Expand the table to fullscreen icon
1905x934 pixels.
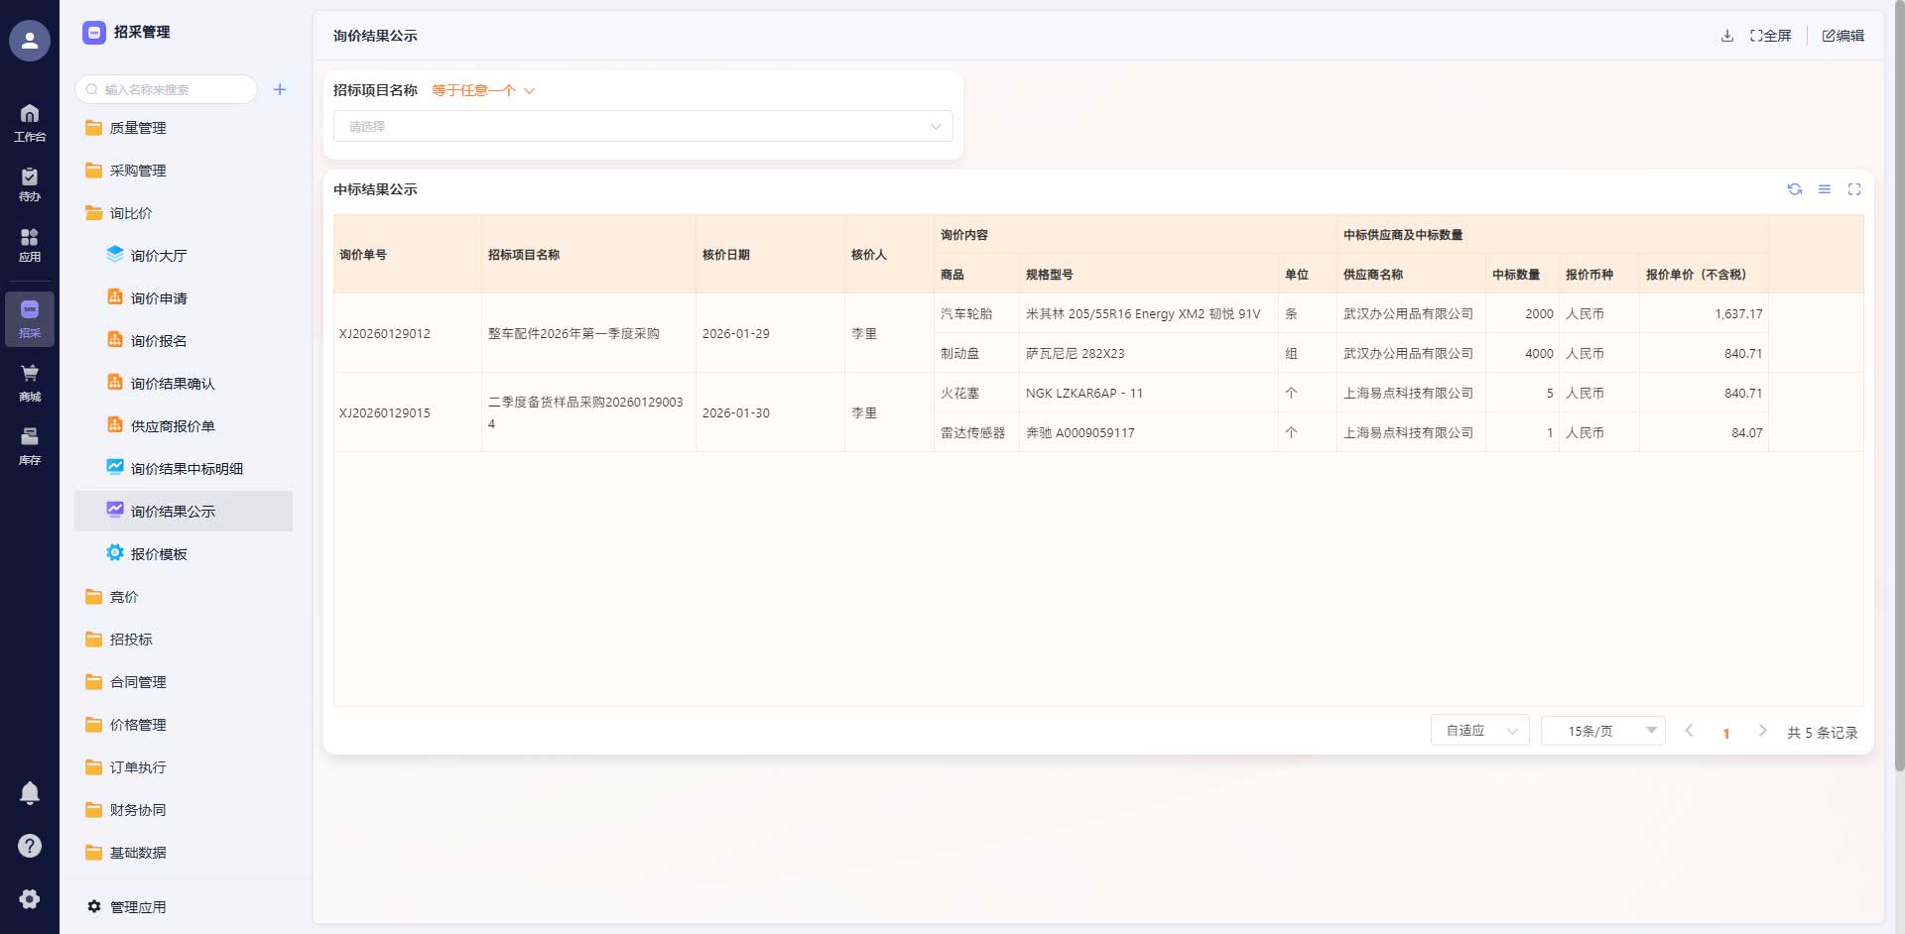1854,189
